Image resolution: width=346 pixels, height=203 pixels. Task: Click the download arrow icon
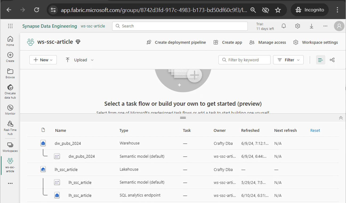(311, 26)
